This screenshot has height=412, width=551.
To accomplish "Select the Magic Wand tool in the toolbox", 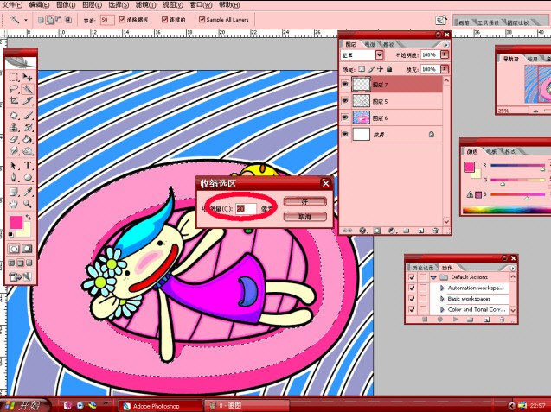I will tap(28, 89).
